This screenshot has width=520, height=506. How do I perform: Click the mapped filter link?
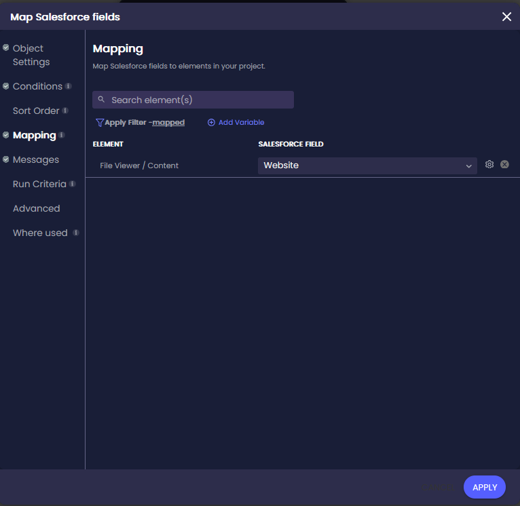tap(168, 123)
